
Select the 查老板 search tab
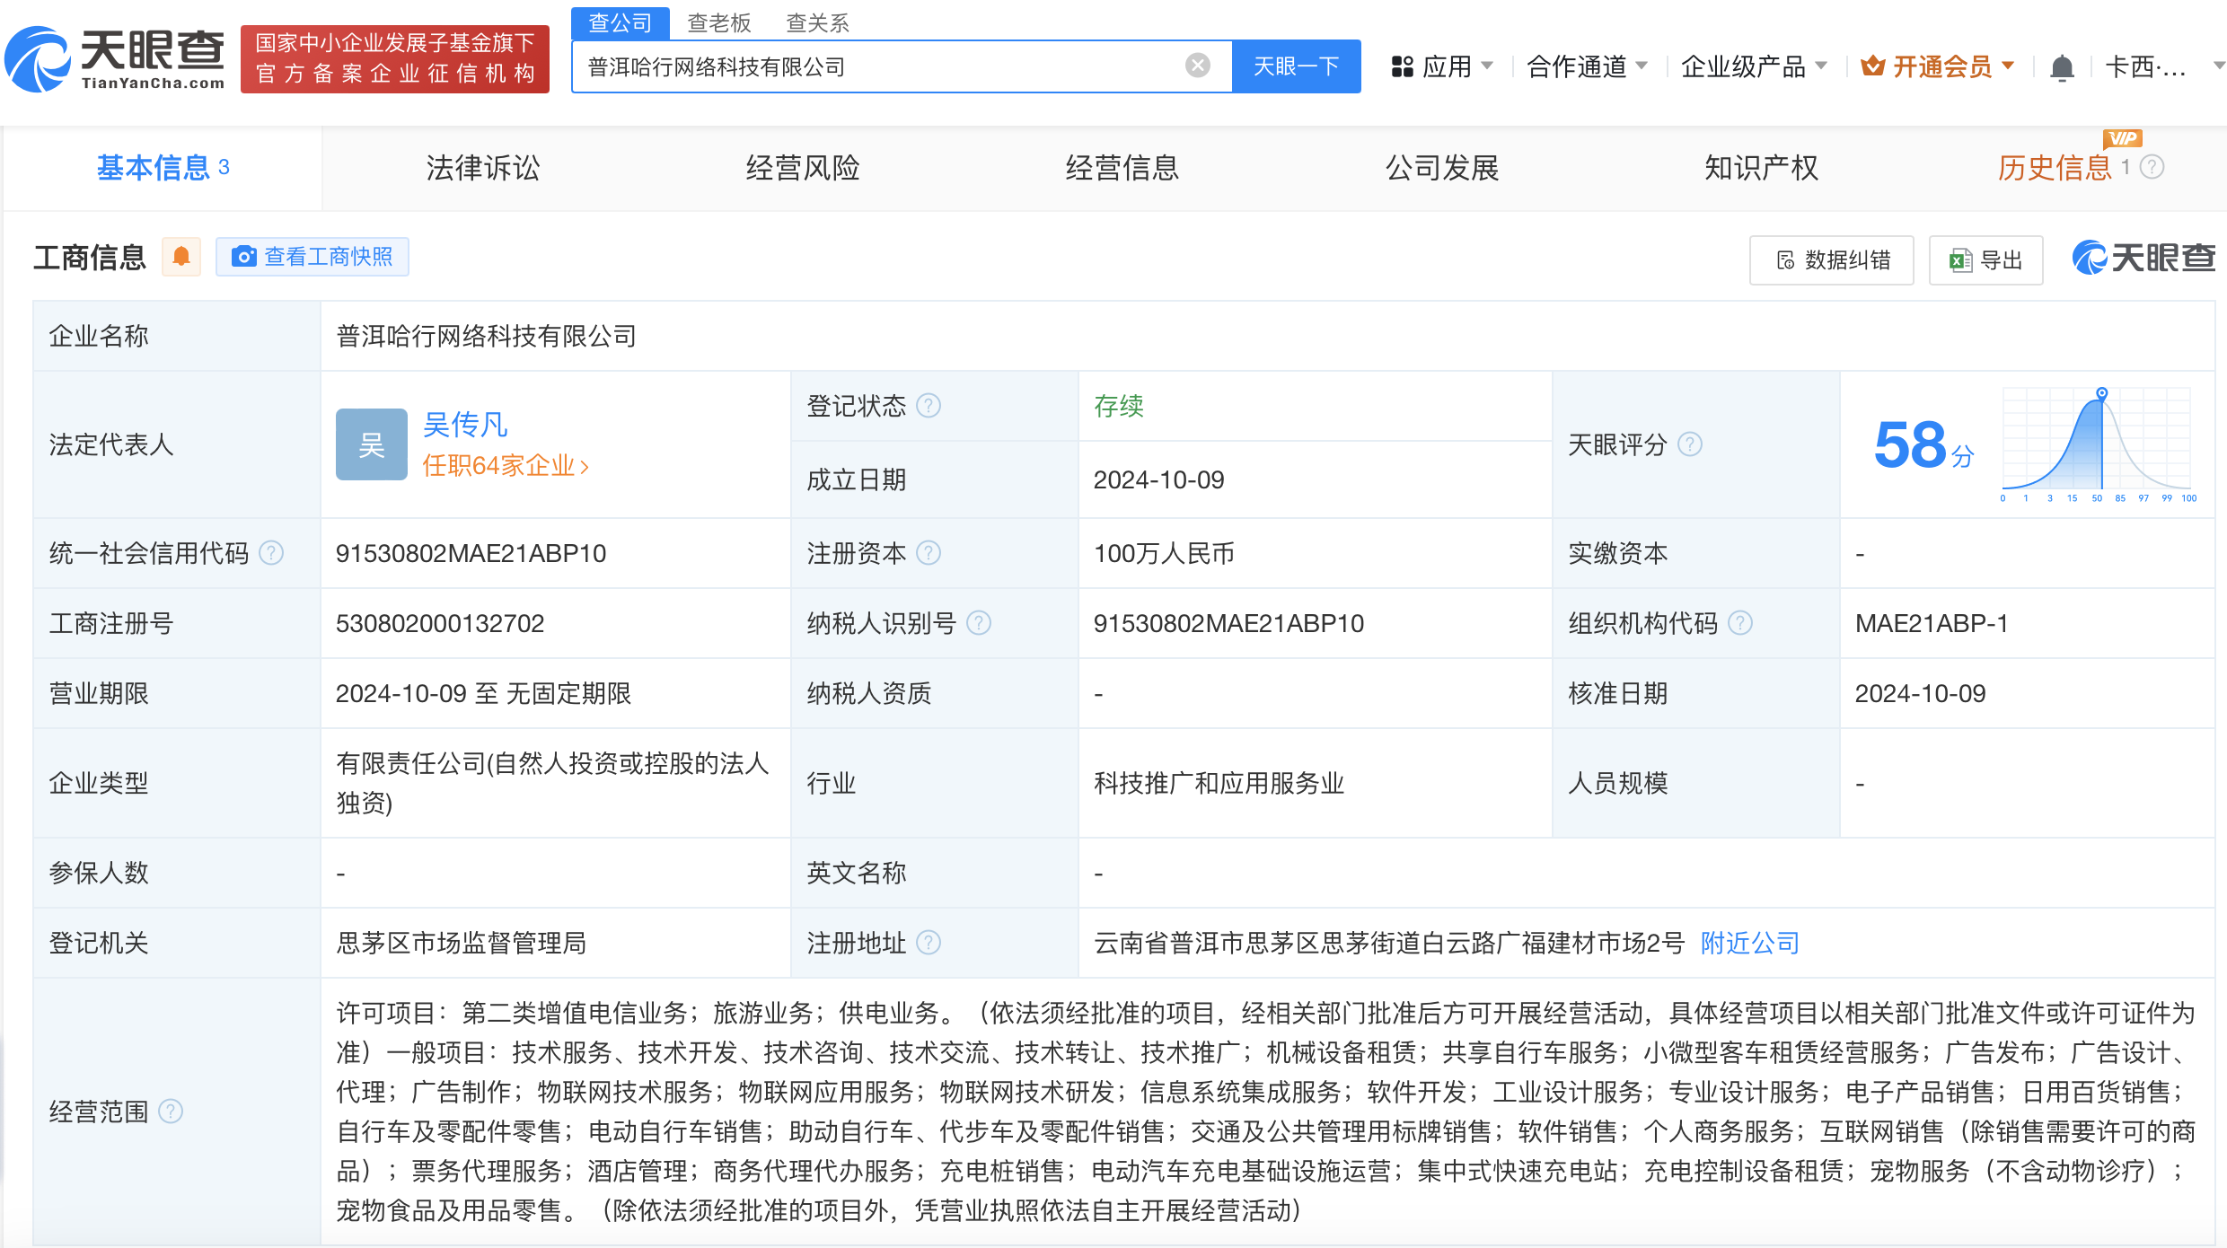(x=719, y=22)
